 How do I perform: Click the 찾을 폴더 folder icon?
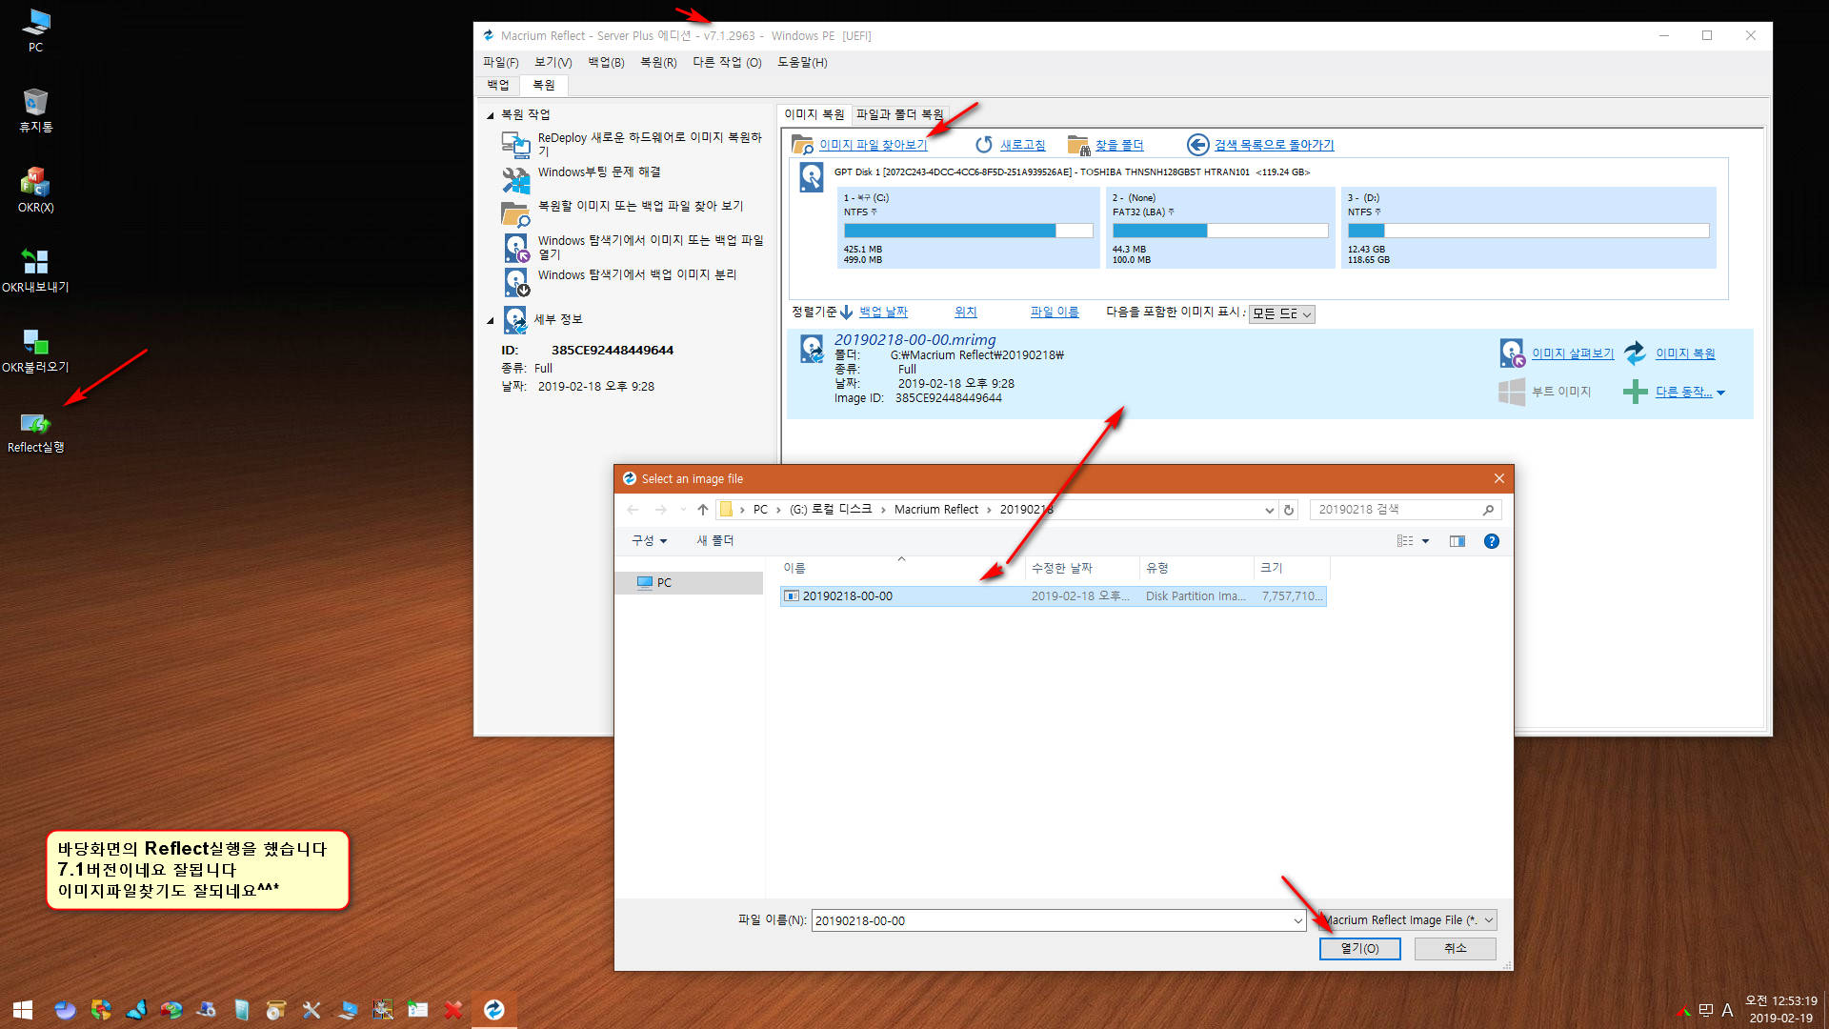tap(1077, 144)
